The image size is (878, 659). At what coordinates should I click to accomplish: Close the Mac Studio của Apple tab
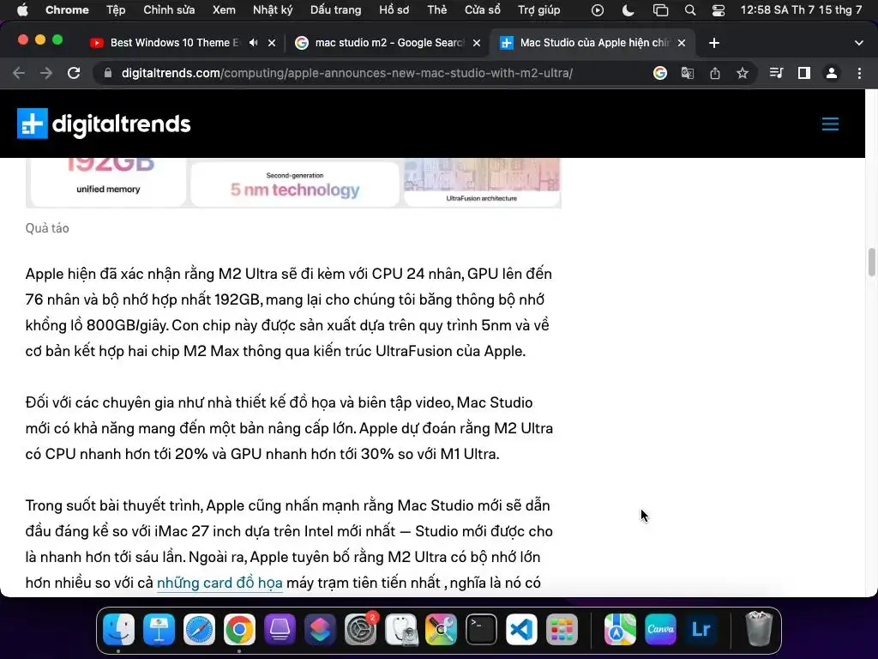(x=682, y=43)
